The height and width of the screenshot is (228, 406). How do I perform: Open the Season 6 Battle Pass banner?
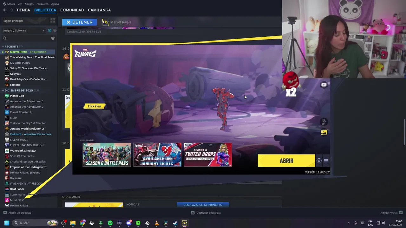pos(107,155)
